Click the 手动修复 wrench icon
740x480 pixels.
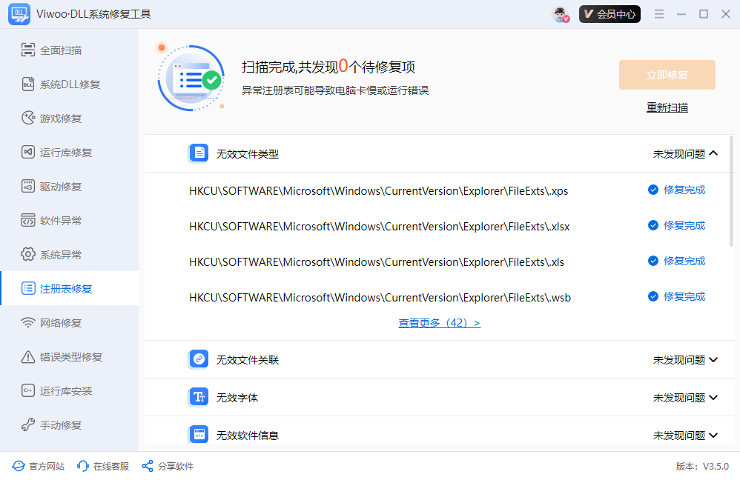pyautogui.click(x=27, y=424)
